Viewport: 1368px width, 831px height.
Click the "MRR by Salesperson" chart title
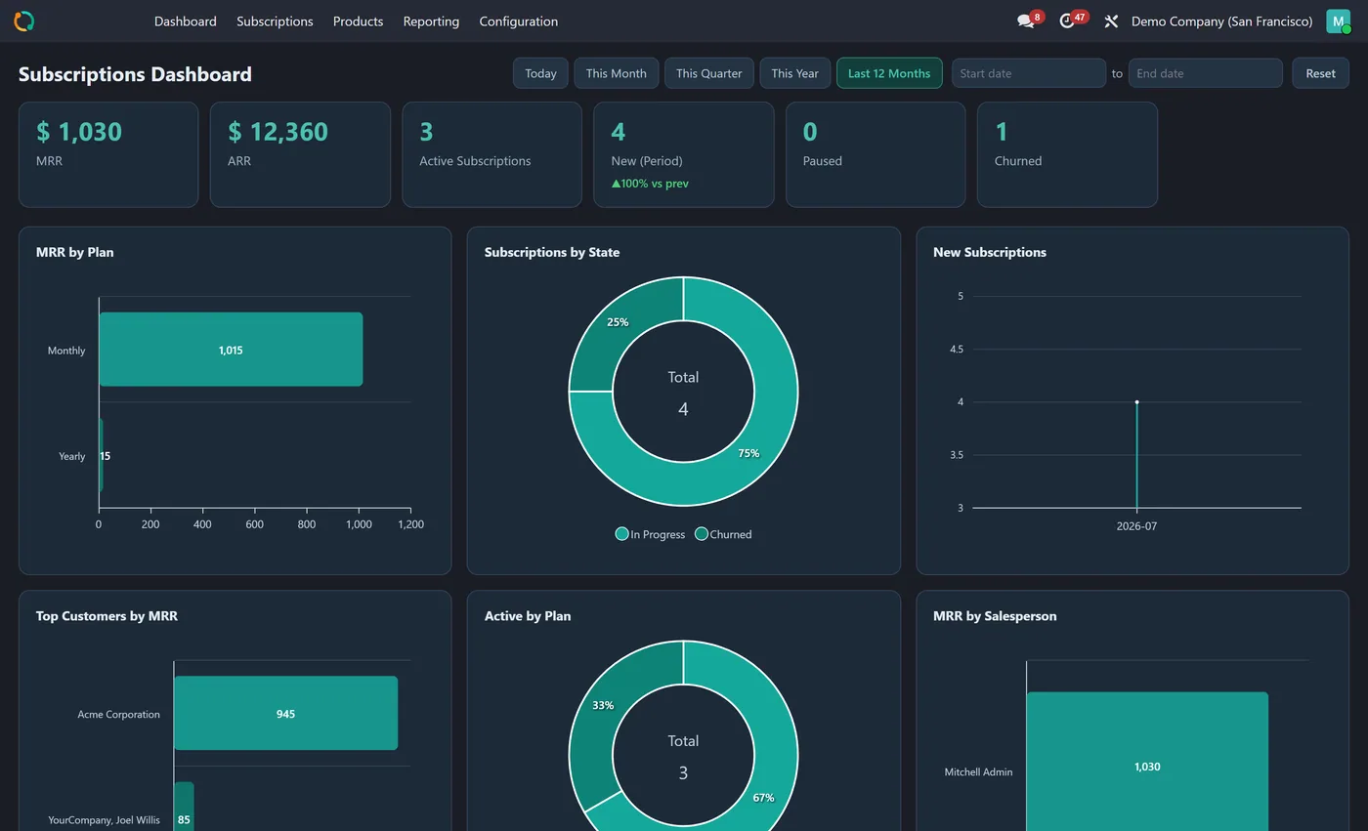click(x=995, y=616)
